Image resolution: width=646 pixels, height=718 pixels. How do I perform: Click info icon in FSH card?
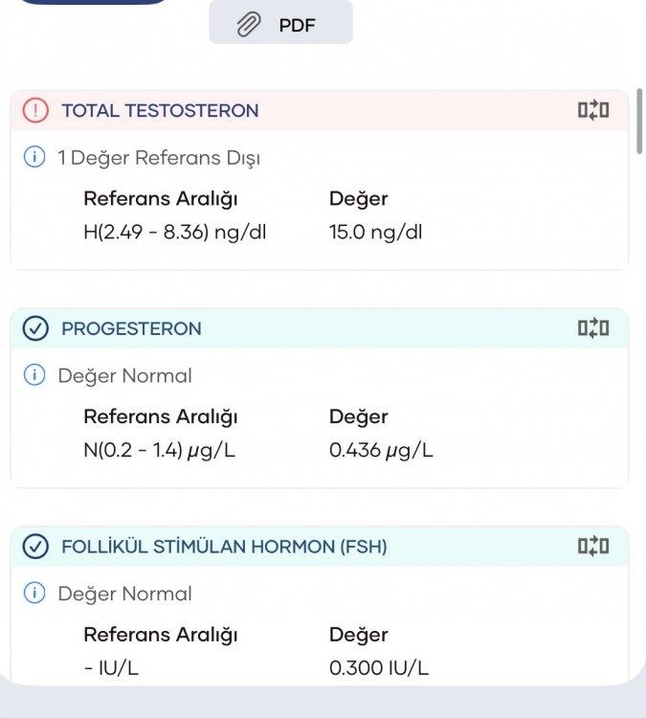tap(34, 593)
